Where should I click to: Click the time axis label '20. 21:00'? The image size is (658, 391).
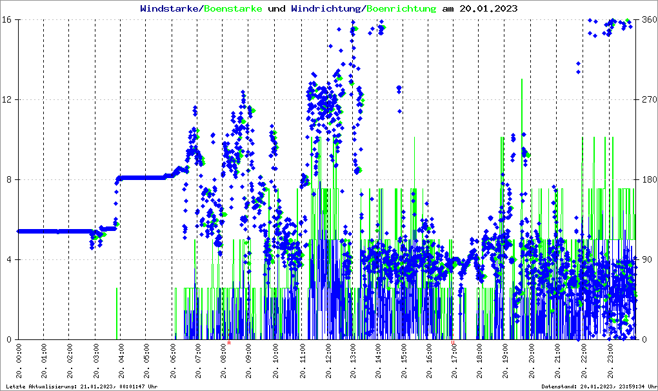557,361
